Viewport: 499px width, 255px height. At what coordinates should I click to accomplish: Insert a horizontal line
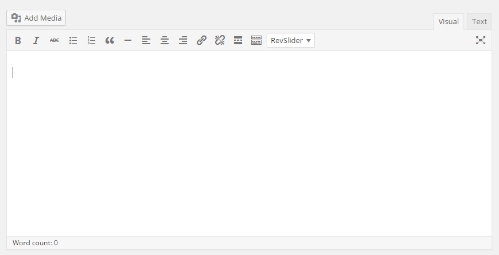click(x=128, y=40)
